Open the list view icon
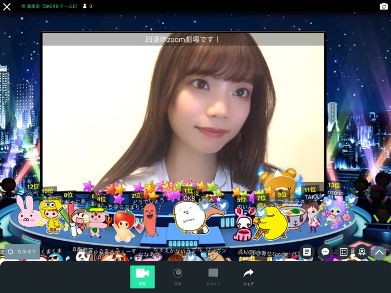 pyautogui.click(x=343, y=252)
